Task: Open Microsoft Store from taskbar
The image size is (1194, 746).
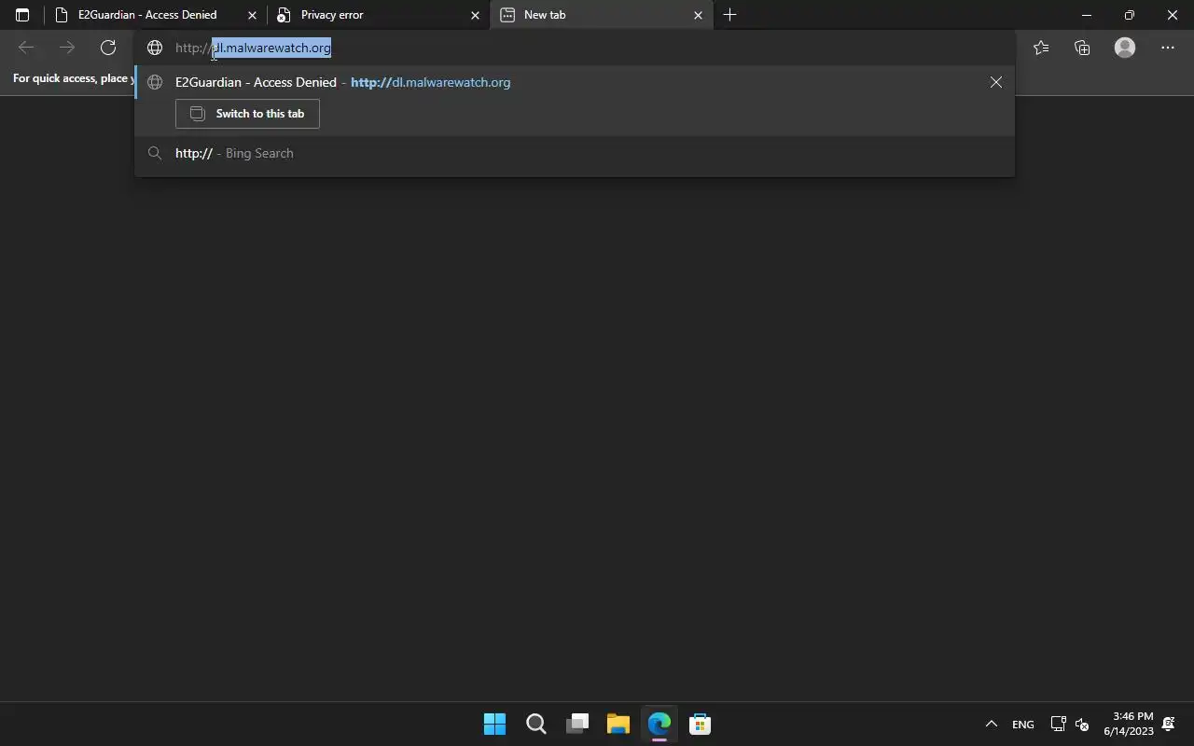Action: point(701,724)
